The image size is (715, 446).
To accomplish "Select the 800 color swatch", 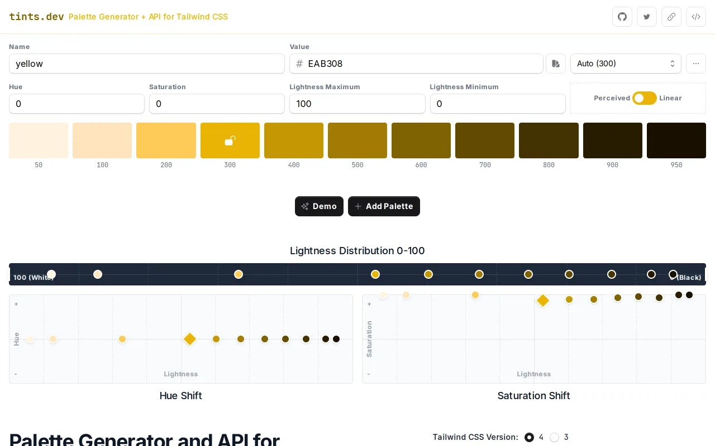I will pos(549,140).
